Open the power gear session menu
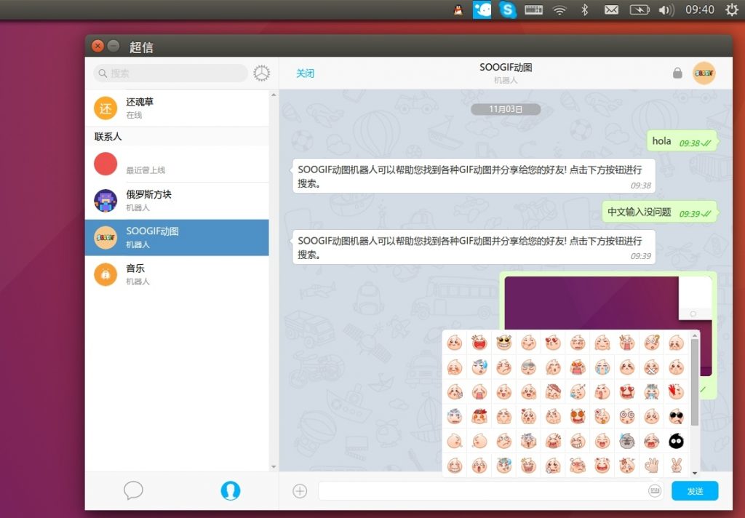This screenshot has height=518, width=745. [731, 9]
